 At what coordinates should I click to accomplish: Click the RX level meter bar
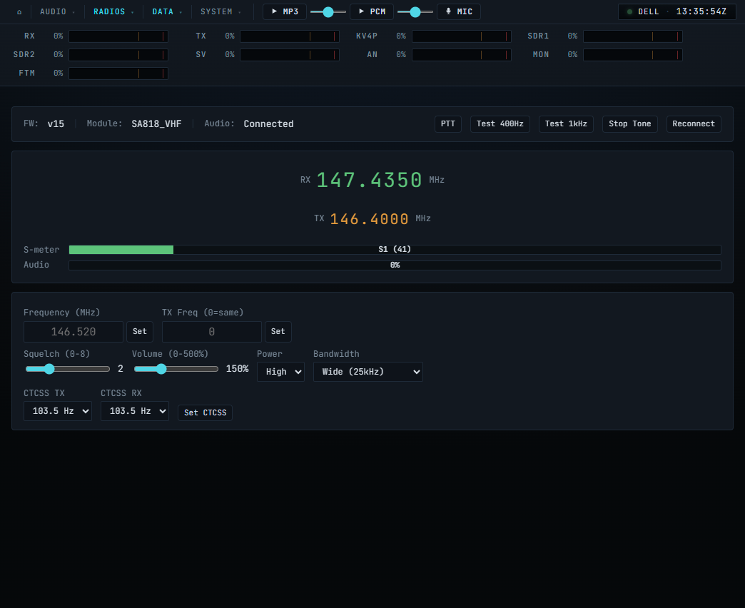(118, 36)
